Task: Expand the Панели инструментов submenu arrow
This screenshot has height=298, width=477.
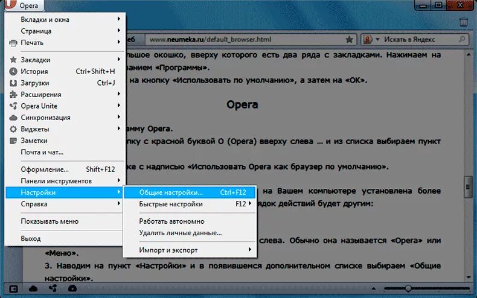Action: click(118, 180)
